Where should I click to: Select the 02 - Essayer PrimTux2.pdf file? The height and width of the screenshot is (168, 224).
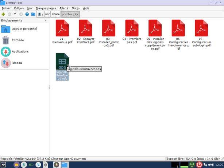(x=86, y=32)
